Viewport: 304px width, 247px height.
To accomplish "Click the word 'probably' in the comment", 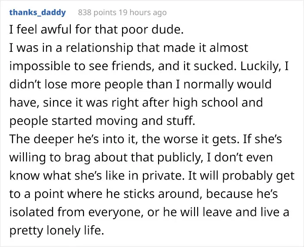I will tap(247, 176).
